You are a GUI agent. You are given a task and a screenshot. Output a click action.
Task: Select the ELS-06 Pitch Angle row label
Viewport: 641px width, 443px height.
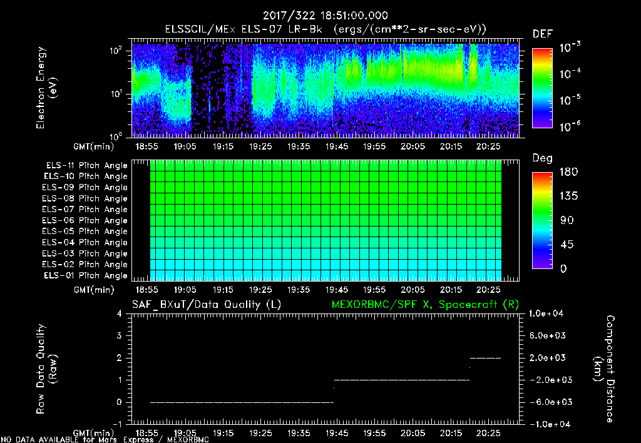pyautogui.click(x=85, y=221)
